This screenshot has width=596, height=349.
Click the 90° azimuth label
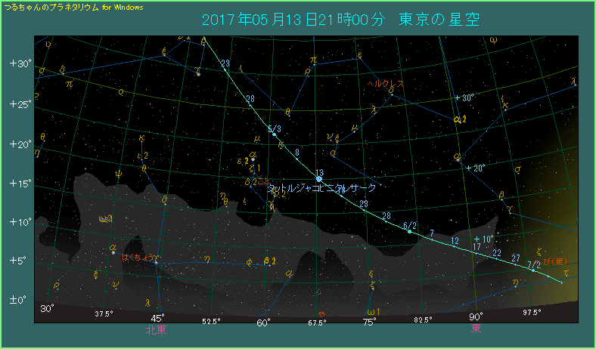476,318
